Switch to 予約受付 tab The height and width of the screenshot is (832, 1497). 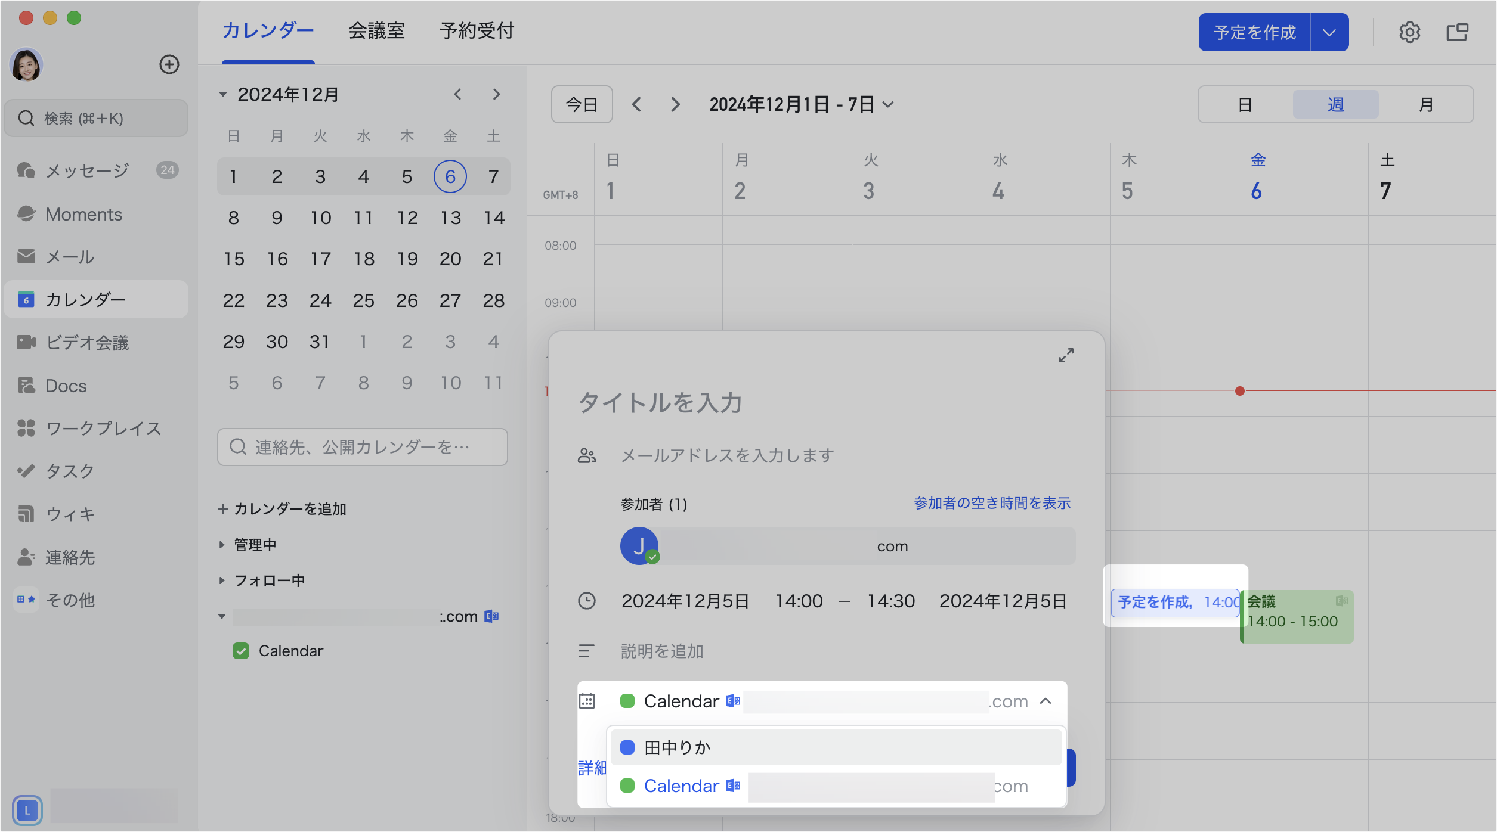(x=477, y=31)
